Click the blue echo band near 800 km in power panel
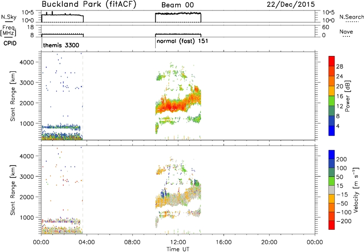Image resolution: width=364 pixels, height=252 pixels. [61, 127]
